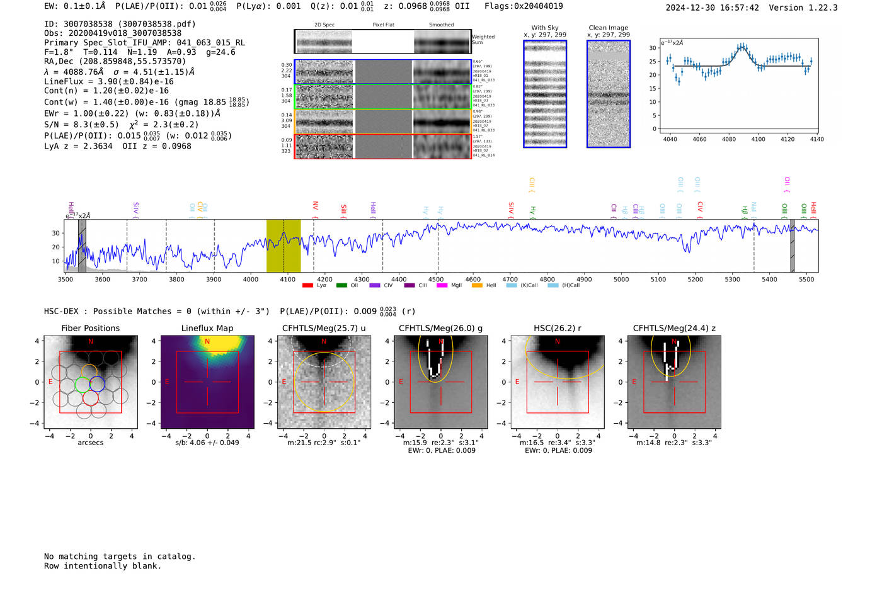This screenshot has height=600, width=882.
Task: Open the Lineflux Map image
Action: 207,382
